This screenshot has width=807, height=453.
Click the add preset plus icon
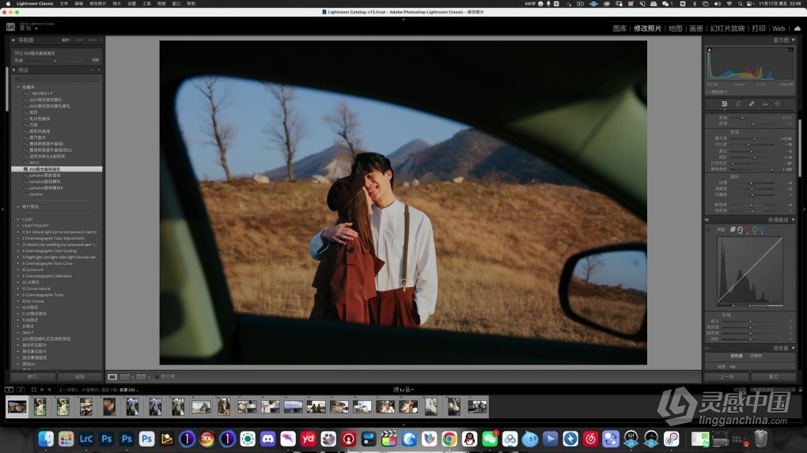tap(98, 70)
